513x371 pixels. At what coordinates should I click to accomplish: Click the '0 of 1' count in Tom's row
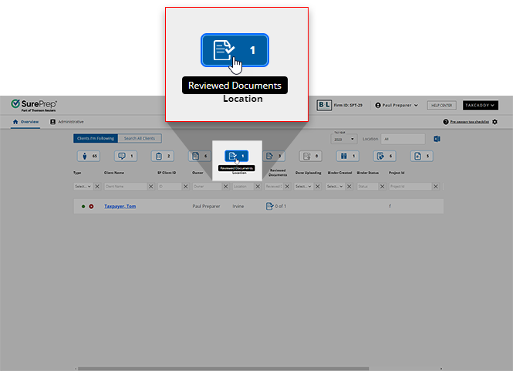click(280, 207)
